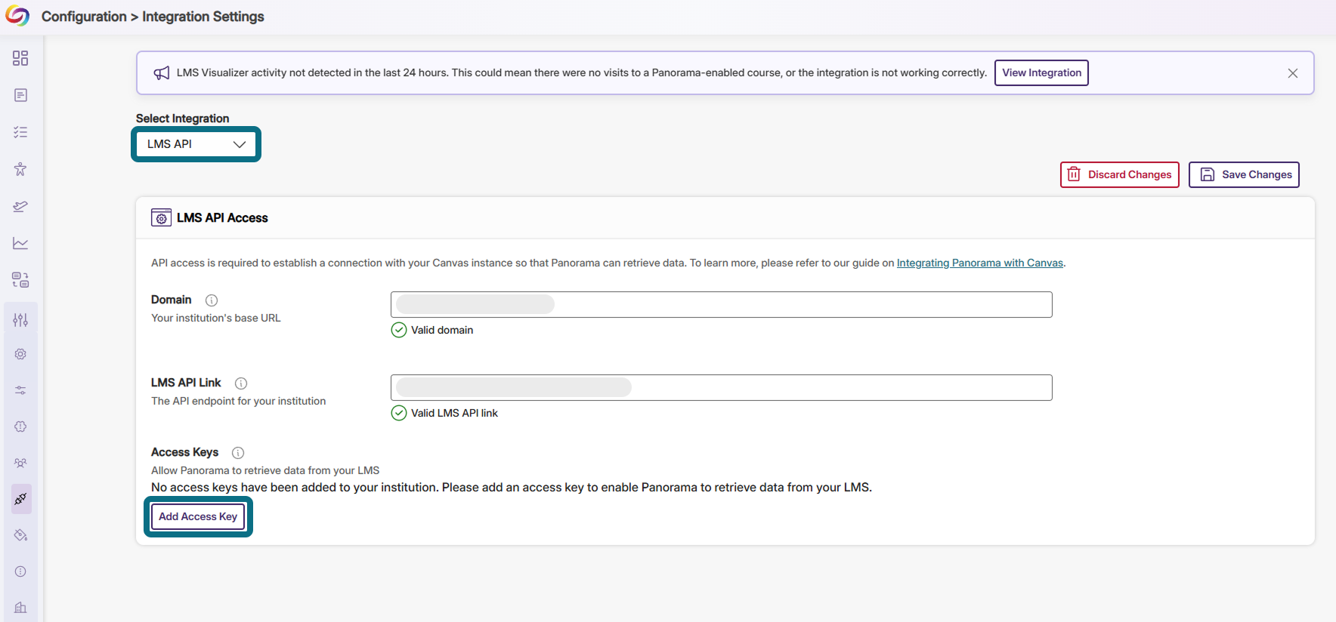Show info tooltip for LMS API Link
The width and height of the screenshot is (1336, 622).
coord(241,383)
